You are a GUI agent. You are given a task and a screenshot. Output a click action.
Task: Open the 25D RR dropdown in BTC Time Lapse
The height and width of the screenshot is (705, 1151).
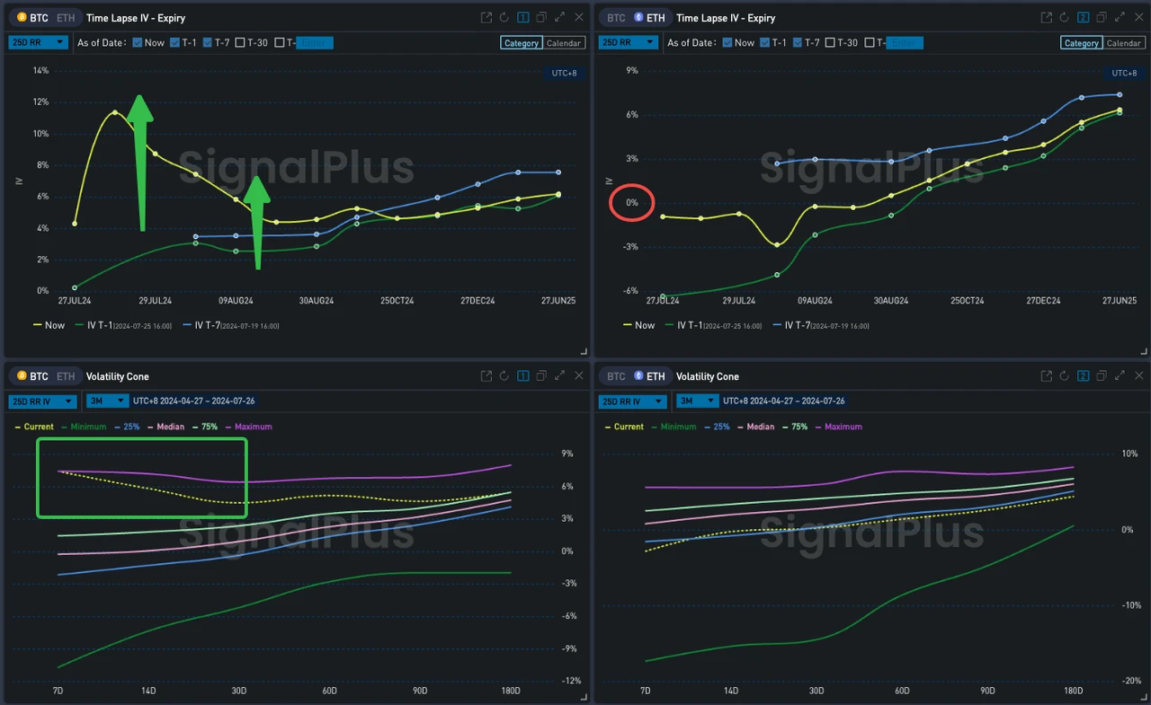point(38,42)
